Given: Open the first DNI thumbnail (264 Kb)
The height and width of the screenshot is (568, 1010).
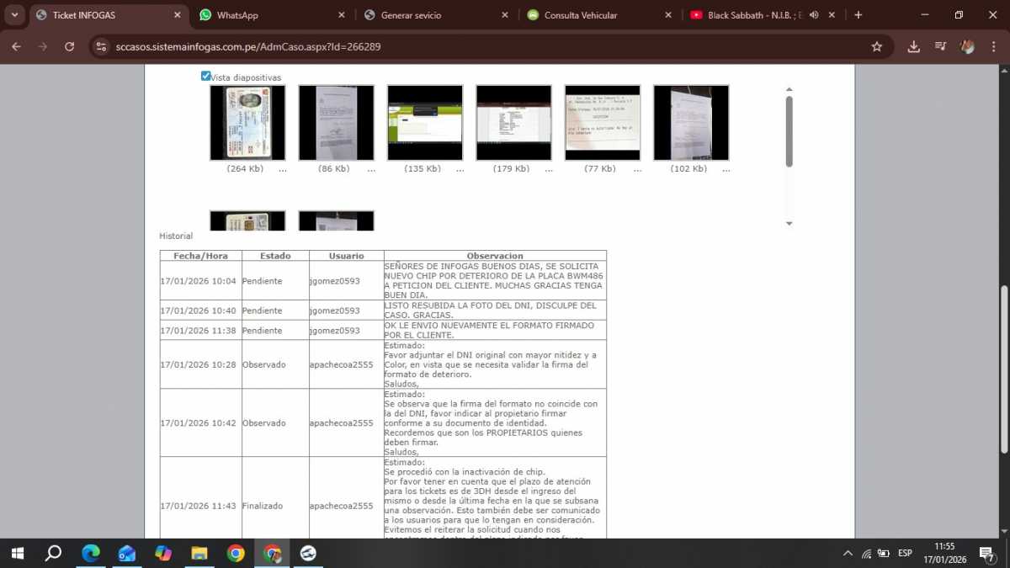Looking at the screenshot, I should click(x=247, y=123).
